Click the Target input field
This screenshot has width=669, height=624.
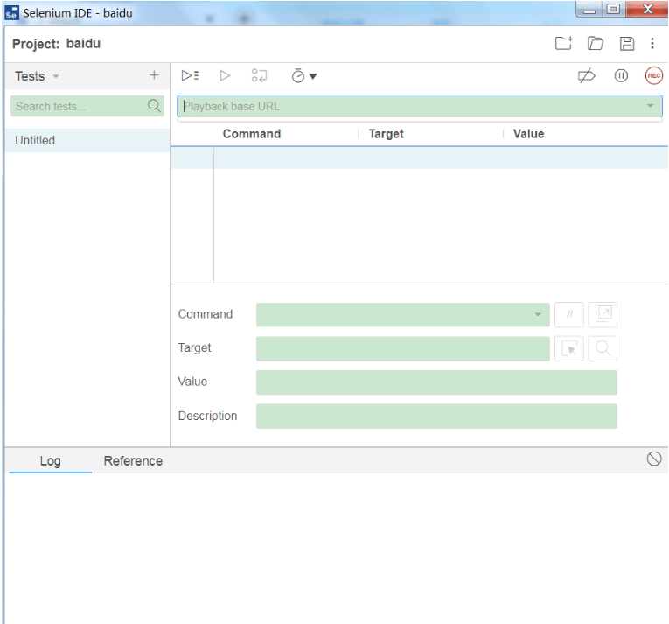tap(403, 348)
